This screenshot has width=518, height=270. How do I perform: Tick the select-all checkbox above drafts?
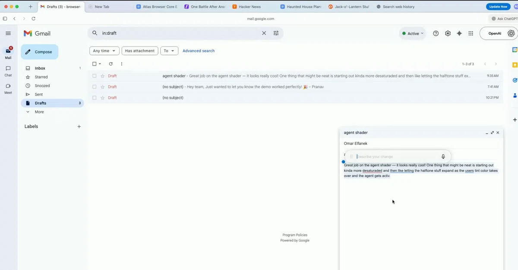95,64
